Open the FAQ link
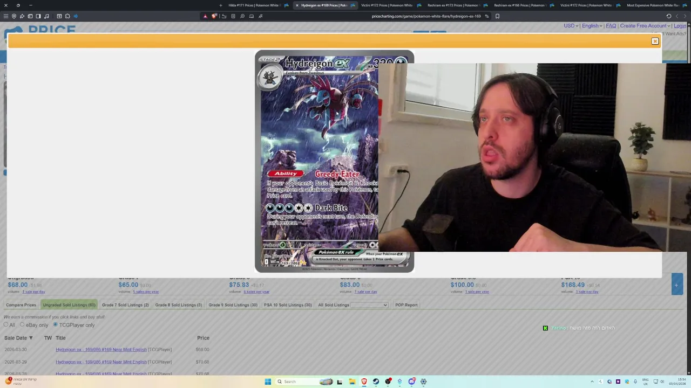 (611, 26)
